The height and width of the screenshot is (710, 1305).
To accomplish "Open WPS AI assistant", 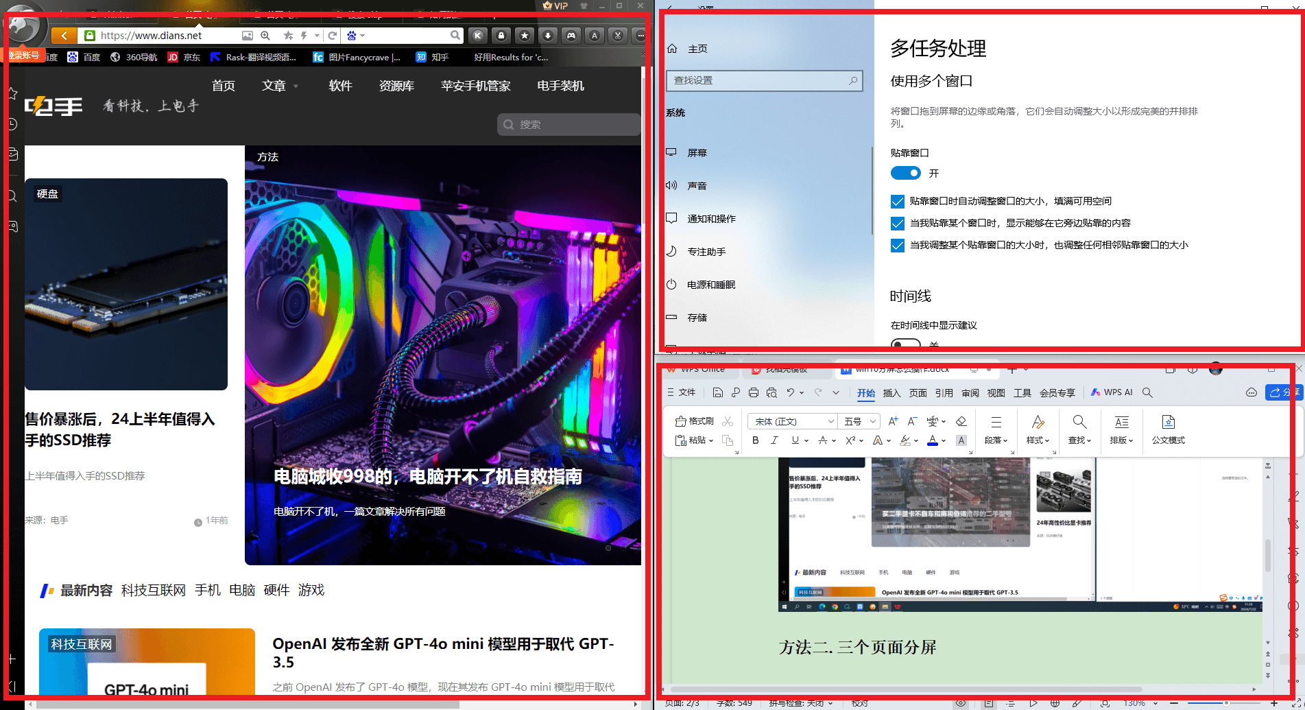I will 1112,392.
